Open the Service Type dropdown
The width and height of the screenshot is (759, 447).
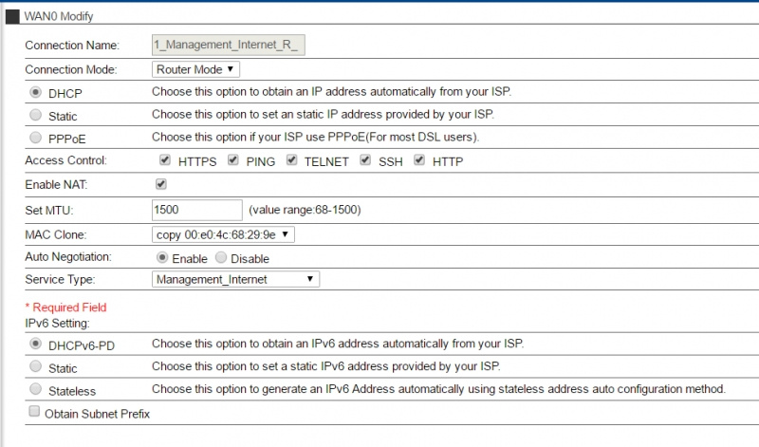click(235, 279)
